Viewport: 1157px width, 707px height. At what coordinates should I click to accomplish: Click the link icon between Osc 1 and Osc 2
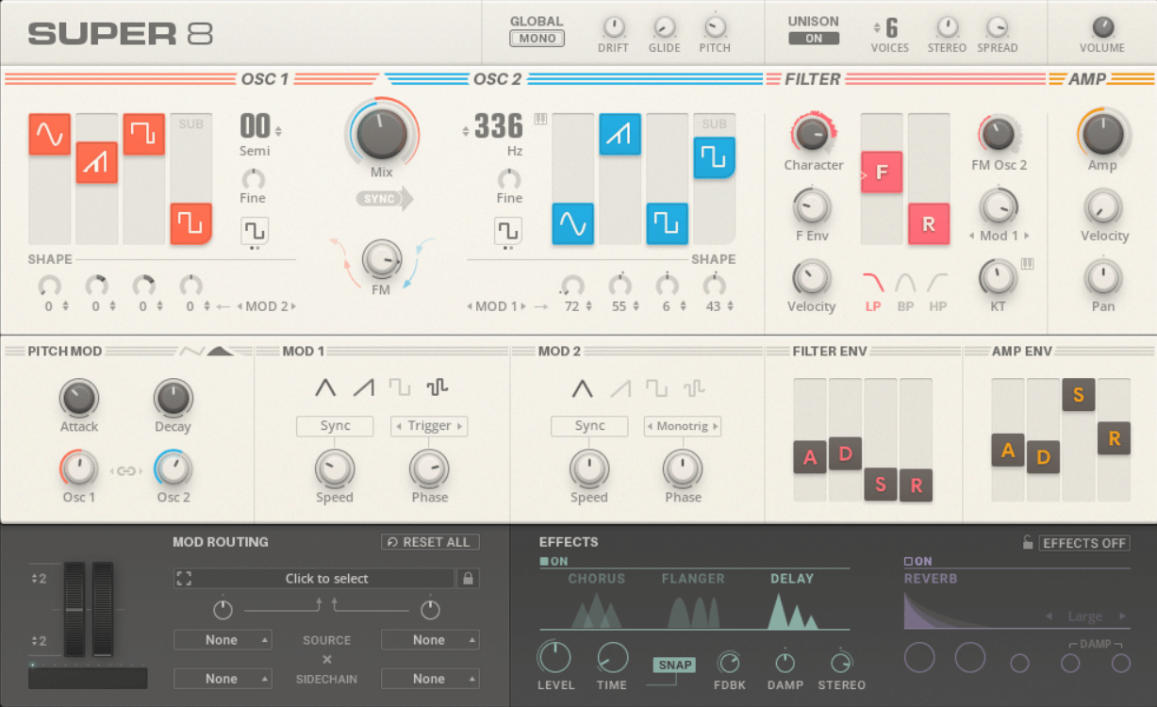(x=126, y=471)
